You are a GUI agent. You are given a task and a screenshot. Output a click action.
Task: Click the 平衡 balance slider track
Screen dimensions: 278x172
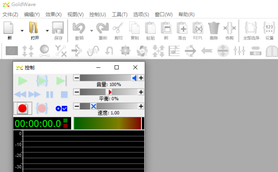[x=109, y=92]
